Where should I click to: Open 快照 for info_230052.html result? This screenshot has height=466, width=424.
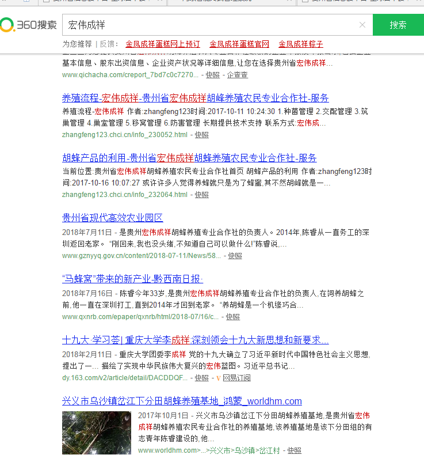[x=201, y=135]
